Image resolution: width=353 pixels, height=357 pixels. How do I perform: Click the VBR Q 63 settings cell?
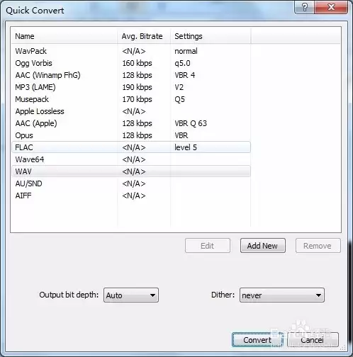pyautogui.click(x=191, y=123)
